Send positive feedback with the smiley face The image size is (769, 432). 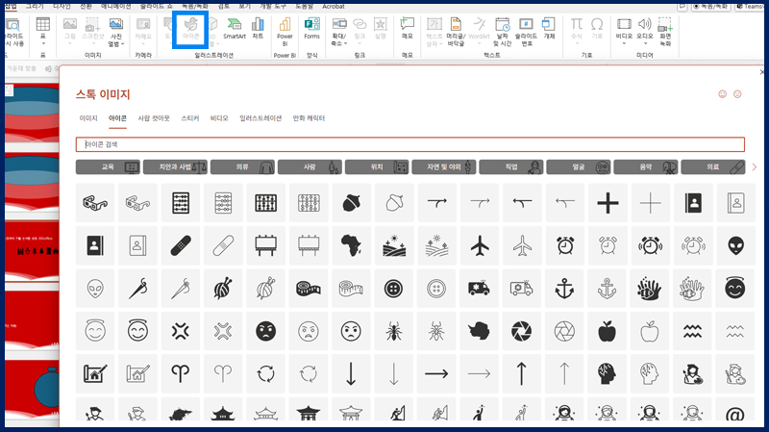(723, 94)
